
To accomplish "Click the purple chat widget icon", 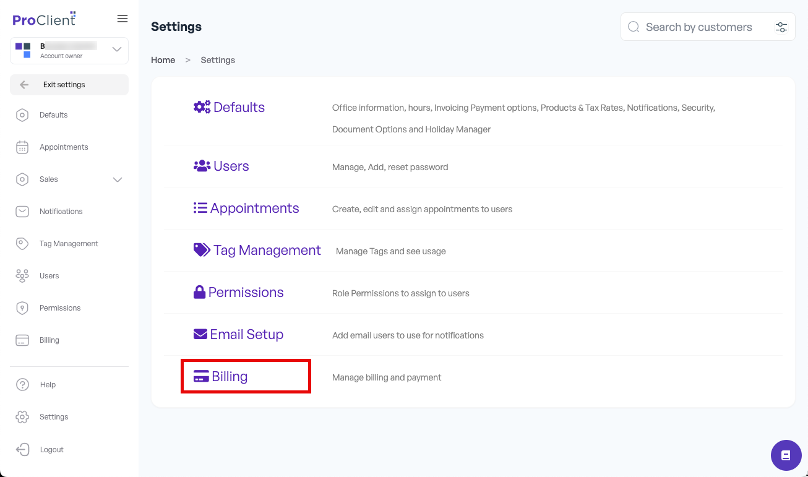I will click(x=786, y=455).
